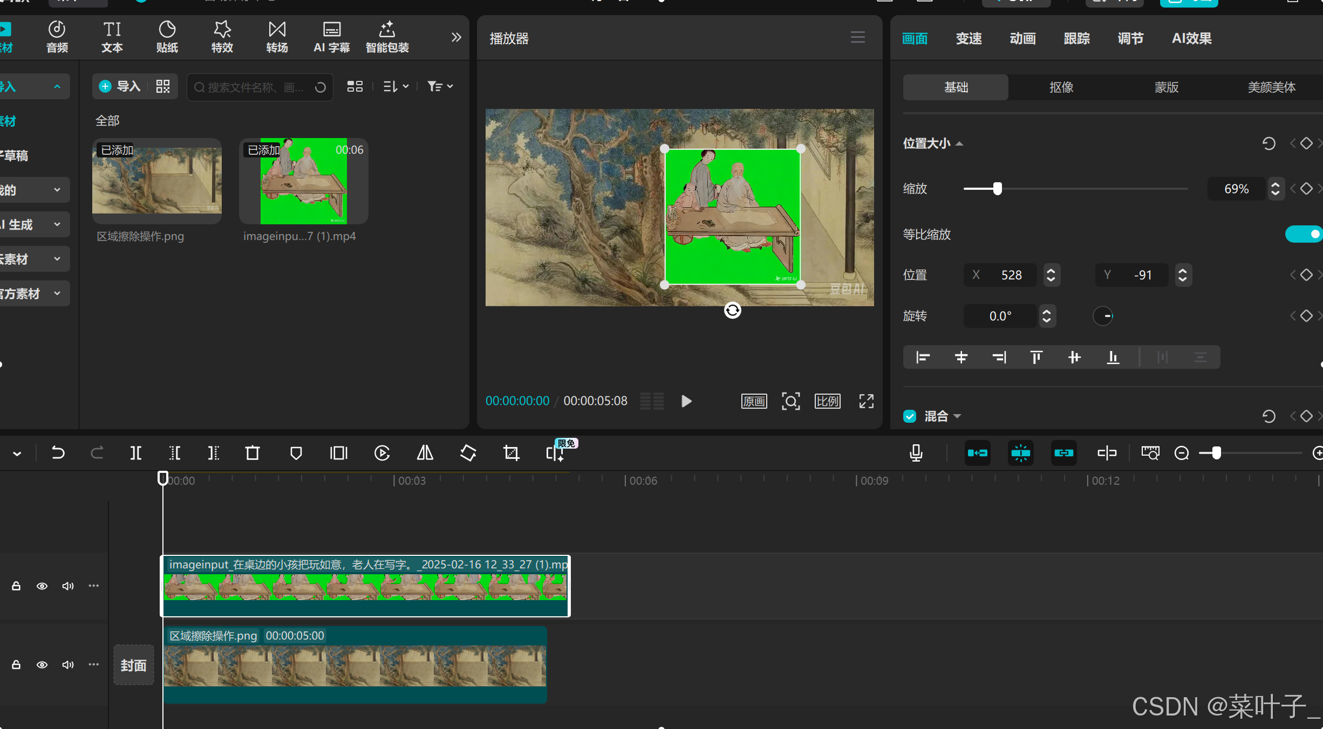
Task: Hide the top video track with eye icon
Action: 42,586
